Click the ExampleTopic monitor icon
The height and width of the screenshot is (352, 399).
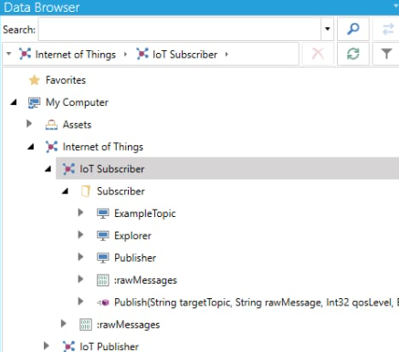(x=103, y=213)
